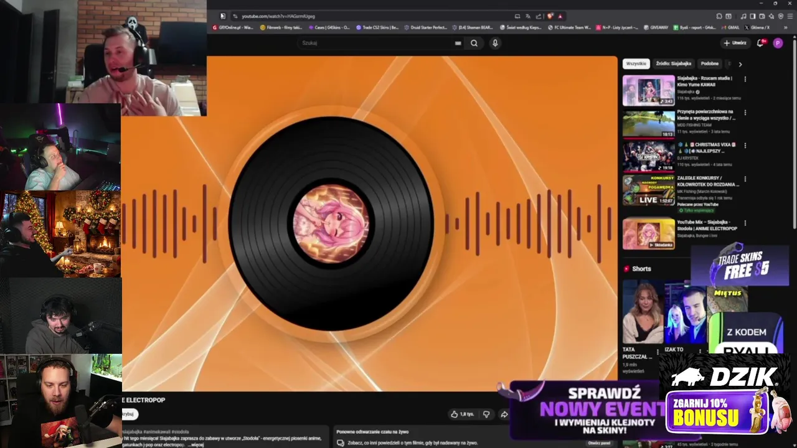
Task: Dislike the video with thumbs down
Action: [x=486, y=414]
